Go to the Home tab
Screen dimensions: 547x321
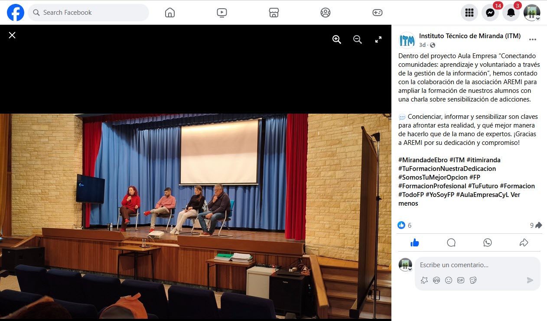point(170,13)
